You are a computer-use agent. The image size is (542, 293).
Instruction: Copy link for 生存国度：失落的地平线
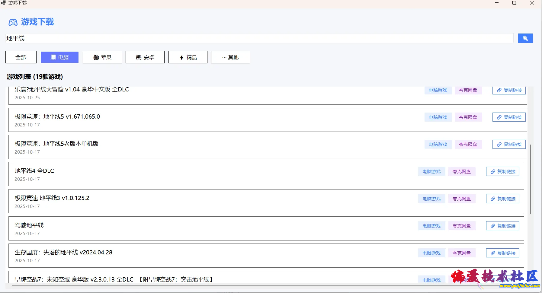502,253
